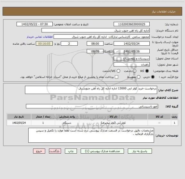Click the ردیف column header
Image resolution: width=185 pixels, height=179 pixels.
point(174,117)
